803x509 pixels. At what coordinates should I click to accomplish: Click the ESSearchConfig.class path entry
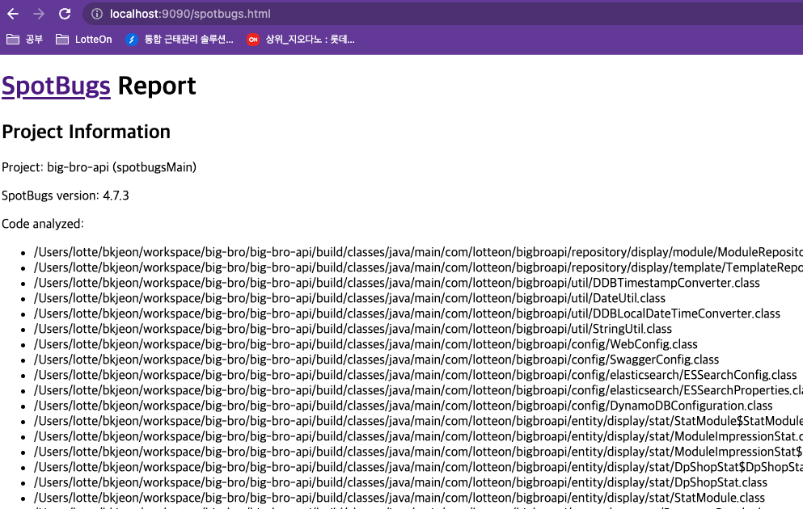[x=416, y=375]
